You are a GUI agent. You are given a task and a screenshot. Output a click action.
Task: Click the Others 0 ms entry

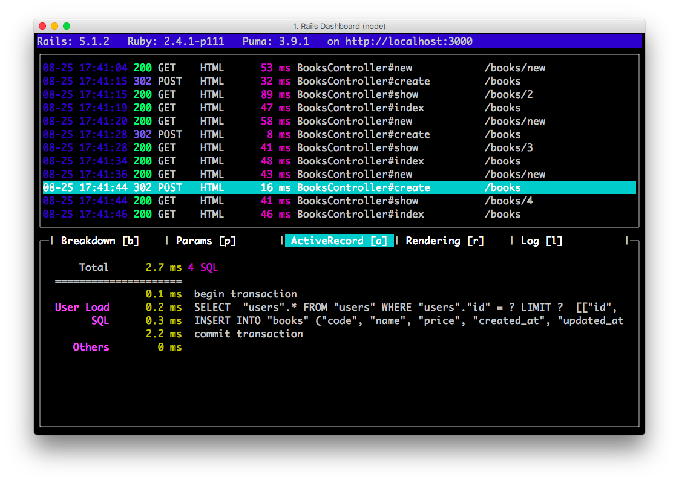(127, 347)
